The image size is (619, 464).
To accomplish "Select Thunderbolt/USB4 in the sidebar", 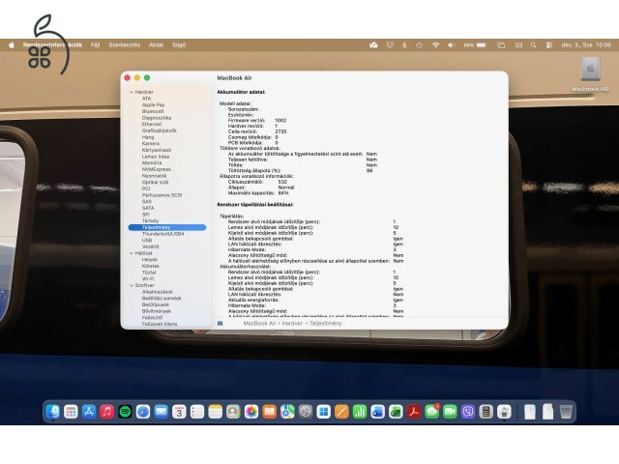I will click(162, 234).
